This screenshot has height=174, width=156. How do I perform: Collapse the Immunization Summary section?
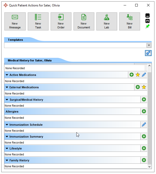pos(7,137)
